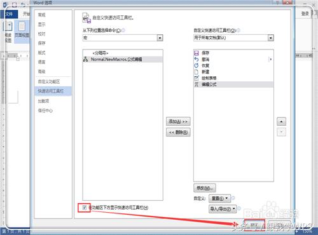Image resolution: width=318 pixels, height=235 pixels.
Task: Open the 重置(E) reset dropdown
Action: click(x=219, y=198)
